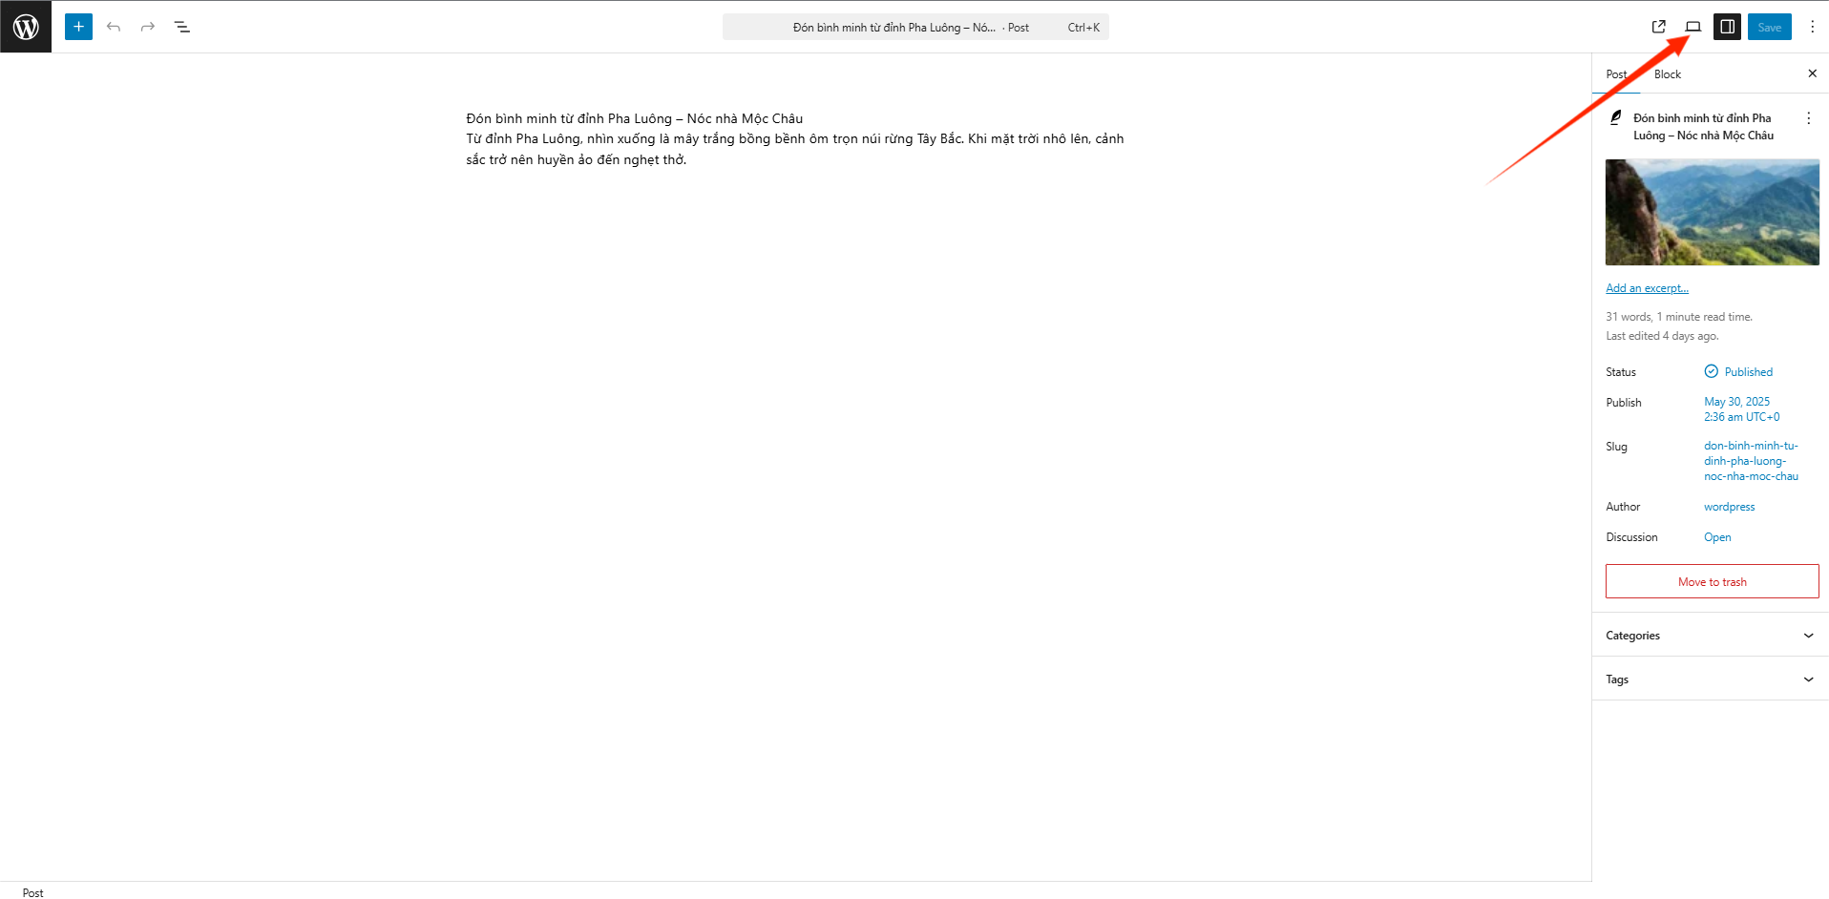Image resolution: width=1829 pixels, height=899 pixels.
Task: Open post actions menu beside post title
Action: click(x=1808, y=118)
